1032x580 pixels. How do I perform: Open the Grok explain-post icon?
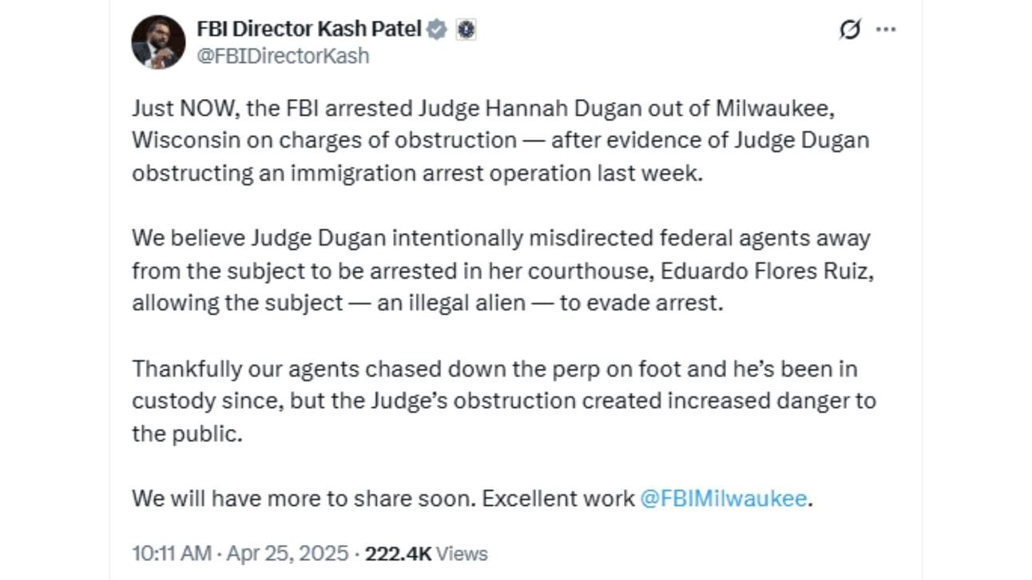pyautogui.click(x=850, y=31)
